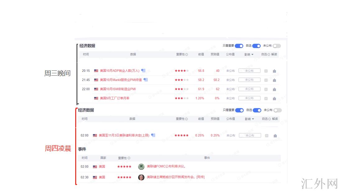Click 未公布 impact box in ISM非制造业PMI row
This screenshot has width=341, height=193.
click(249, 89)
